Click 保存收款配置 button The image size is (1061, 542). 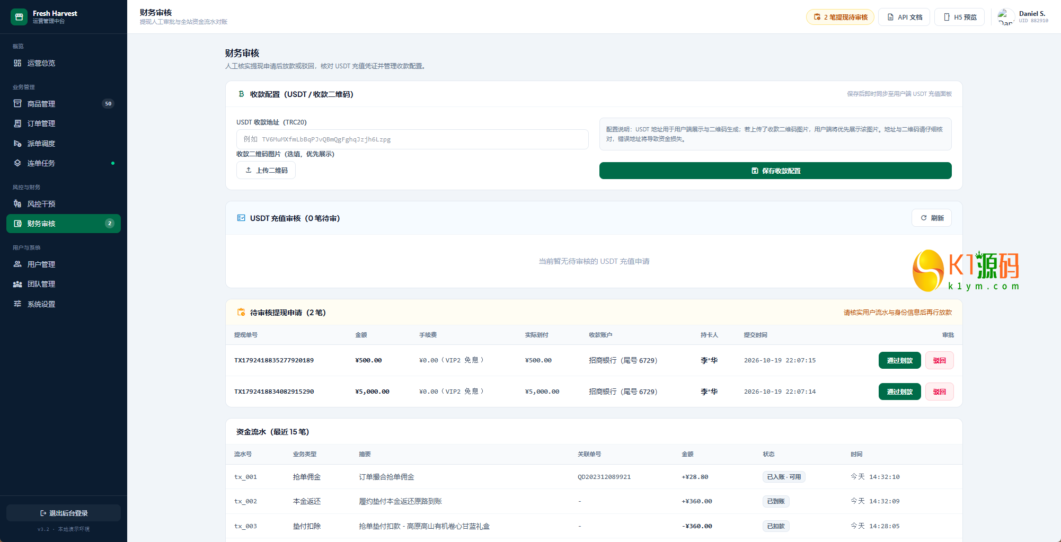tap(775, 171)
